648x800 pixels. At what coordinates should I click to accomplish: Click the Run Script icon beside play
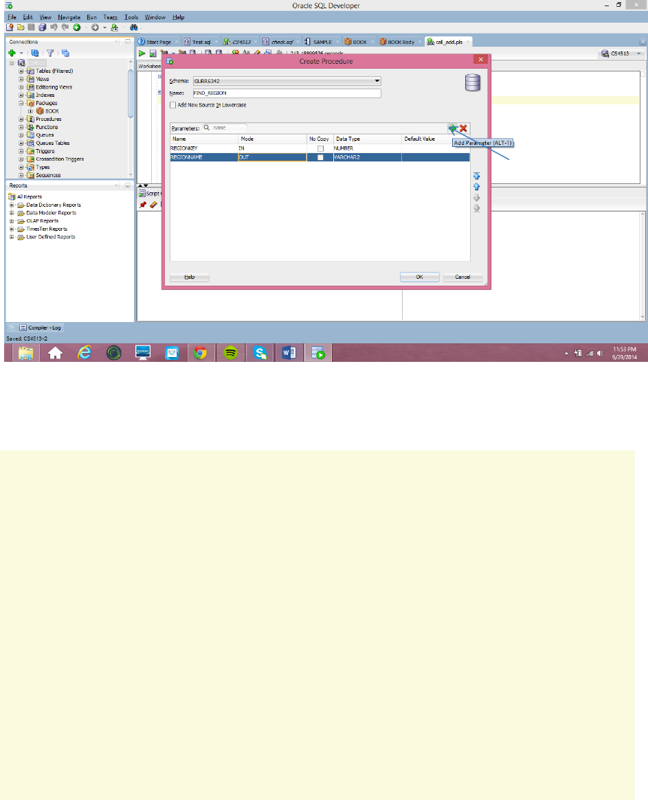coord(153,53)
